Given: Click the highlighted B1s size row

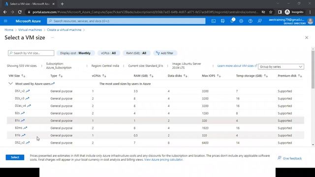Looking at the screenshot, I should coord(156,120).
